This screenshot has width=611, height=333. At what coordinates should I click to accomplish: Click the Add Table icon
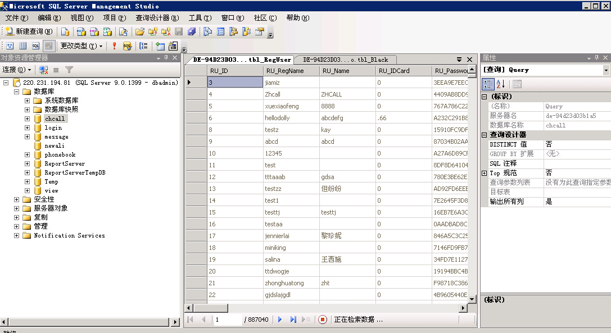[x=160, y=46]
